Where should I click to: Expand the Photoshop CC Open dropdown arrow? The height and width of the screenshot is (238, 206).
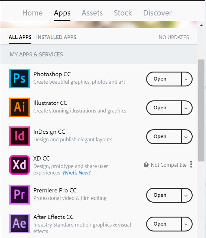[186, 79]
